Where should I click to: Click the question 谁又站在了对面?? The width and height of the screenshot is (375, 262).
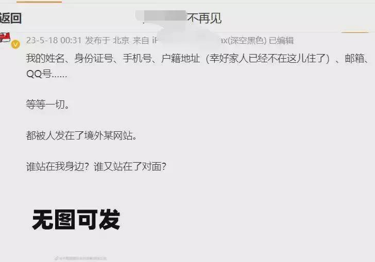[x=130, y=167]
